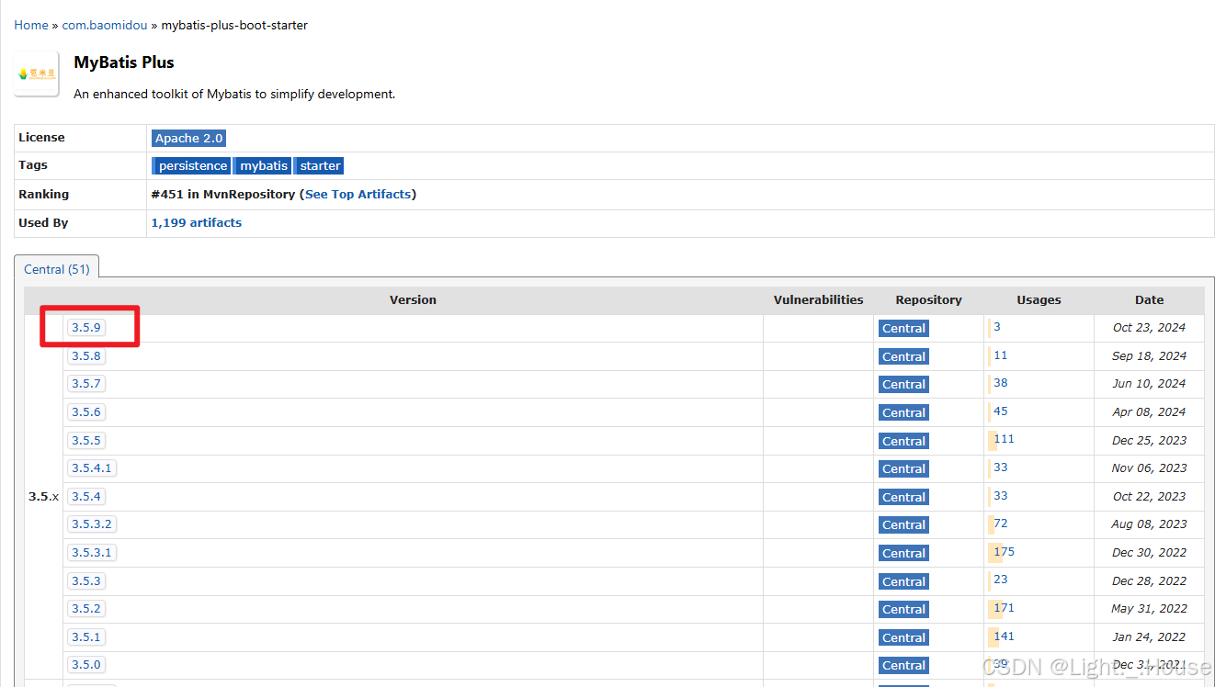This screenshot has height=687, width=1215.
Task: Open version 3.5.8
Action: 86,356
